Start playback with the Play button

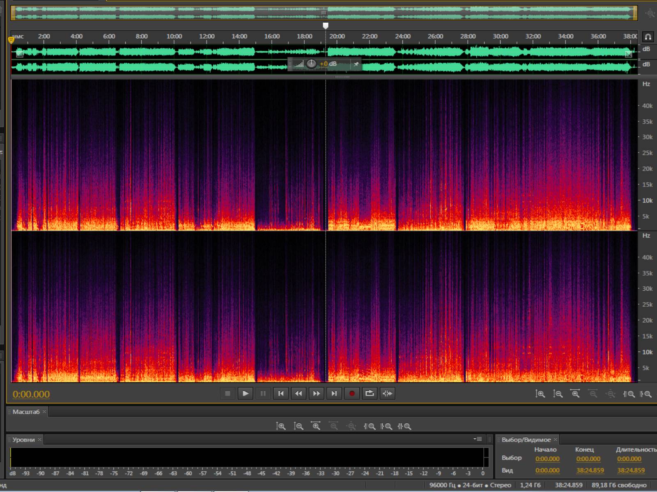point(245,394)
